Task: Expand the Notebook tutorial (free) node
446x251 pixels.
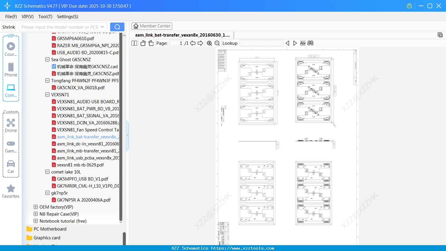Action: pyautogui.click(x=36, y=221)
